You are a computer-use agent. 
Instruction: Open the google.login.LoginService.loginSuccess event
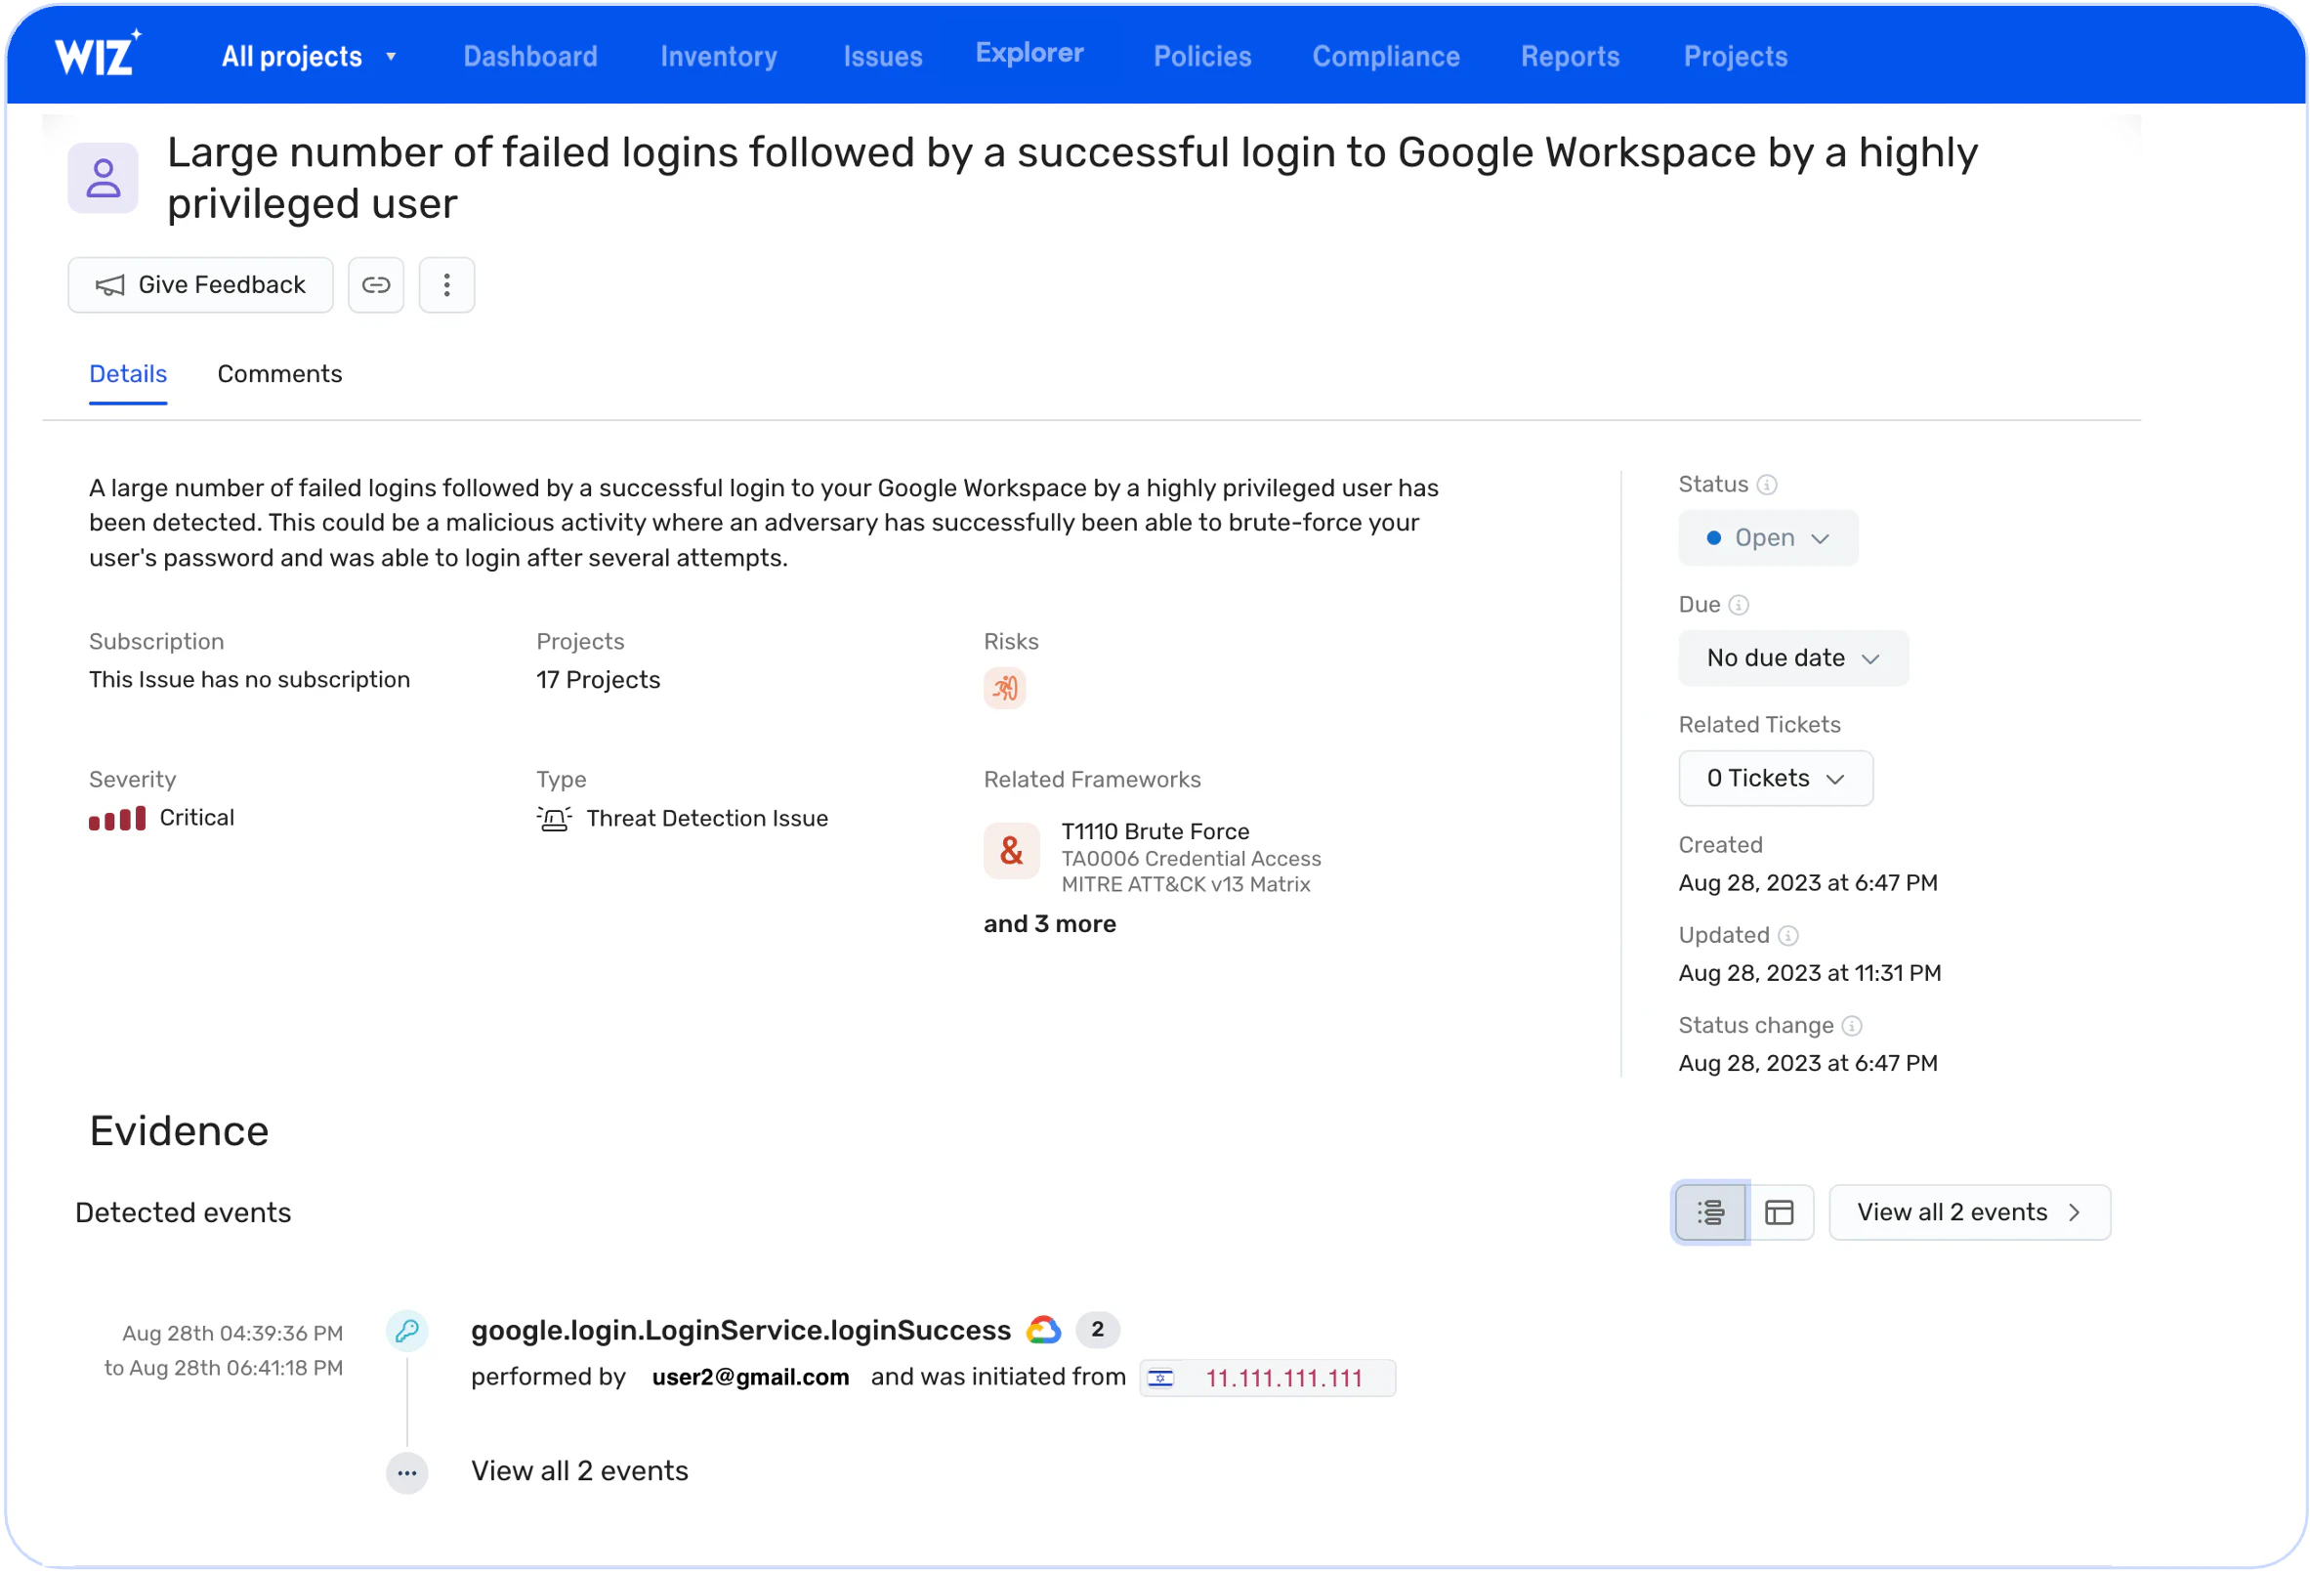[740, 1331]
